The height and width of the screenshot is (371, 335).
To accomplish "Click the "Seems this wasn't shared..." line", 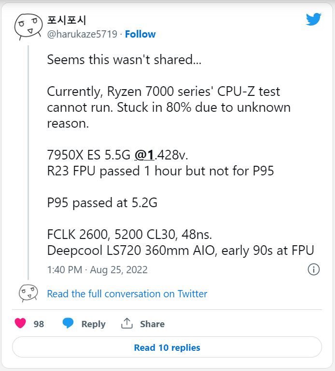I will (124, 60).
